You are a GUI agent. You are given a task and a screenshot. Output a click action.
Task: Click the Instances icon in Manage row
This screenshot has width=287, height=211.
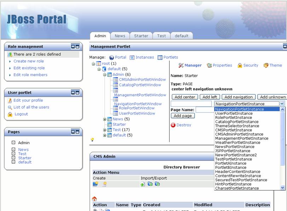pyautogui.click(x=132, y=58)
